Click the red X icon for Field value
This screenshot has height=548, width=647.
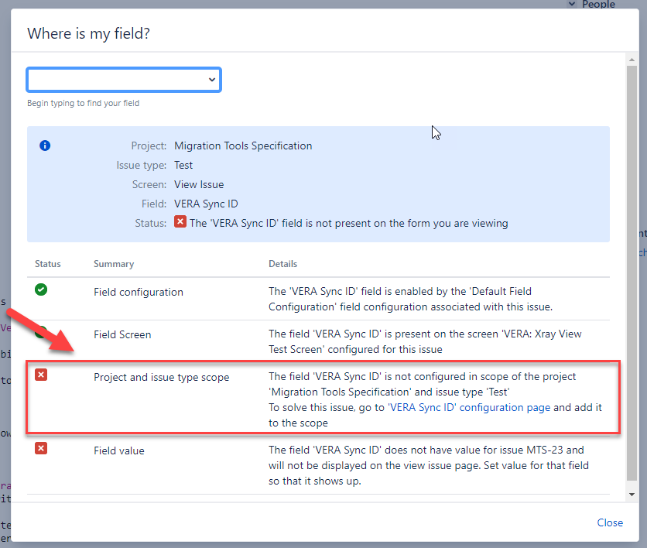click(x=41, y=448)
